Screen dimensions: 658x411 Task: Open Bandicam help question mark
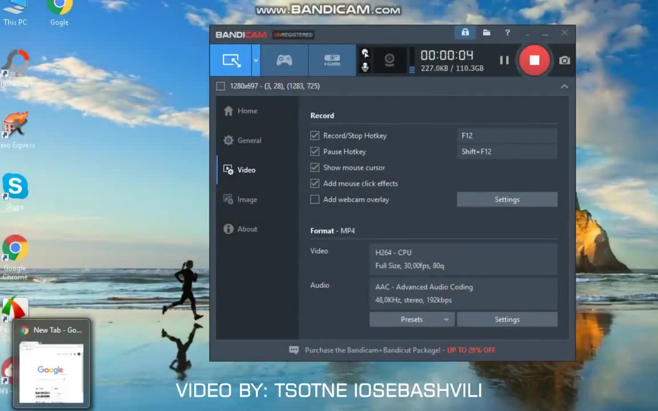(507, 33)
